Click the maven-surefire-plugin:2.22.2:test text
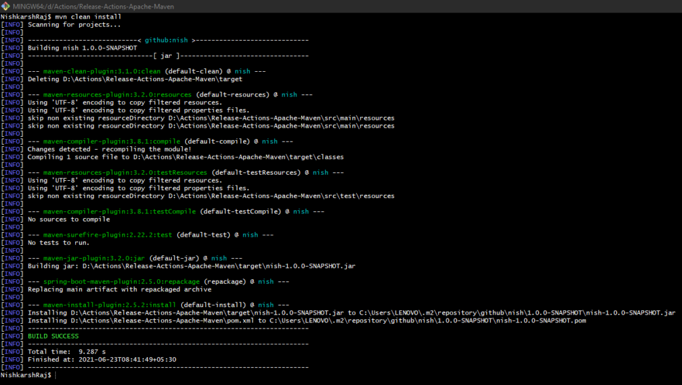Image resolution: width=682 pixels, height=385 pixels. [x=108, y=235]
